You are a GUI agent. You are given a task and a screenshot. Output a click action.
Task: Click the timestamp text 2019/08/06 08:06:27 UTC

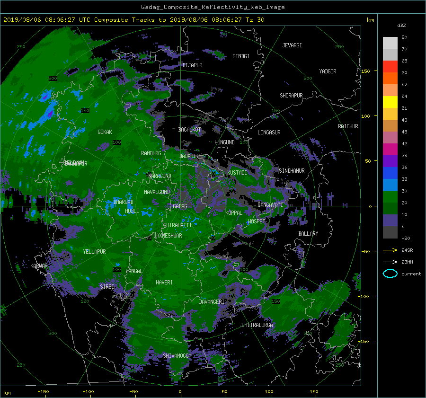click(x=47, y=20)
